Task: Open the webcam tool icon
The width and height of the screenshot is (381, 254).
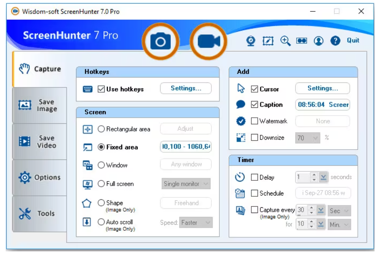Action: coord(251,41)
